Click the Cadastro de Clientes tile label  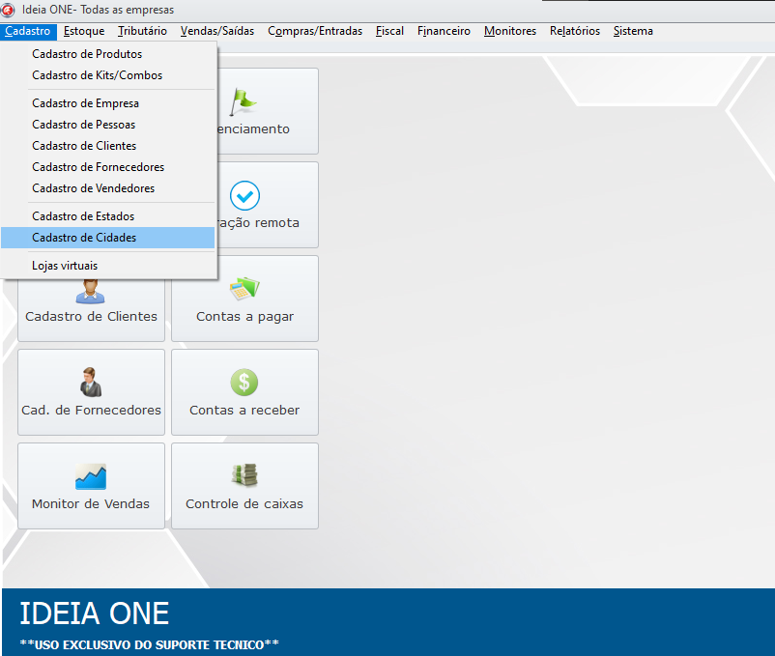[x=91, y=316]
